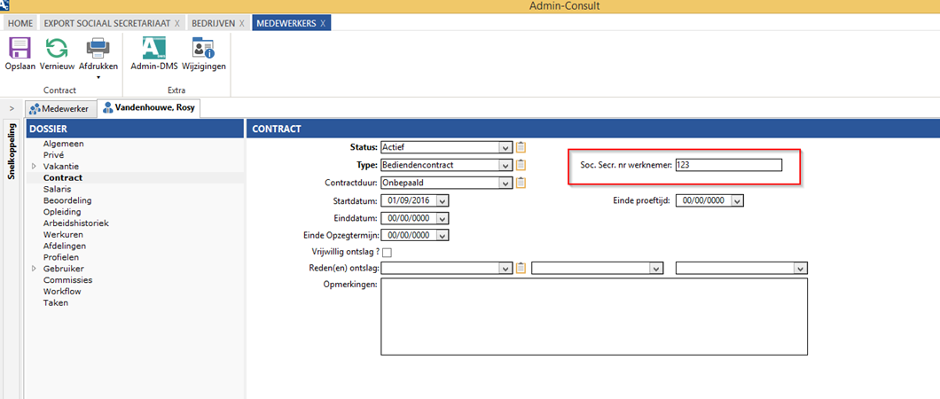Image resolution: width=940 pixels, height=399 pixels.
Task: Open the Wijzigingen changes icon
Action: pos(204,49)
